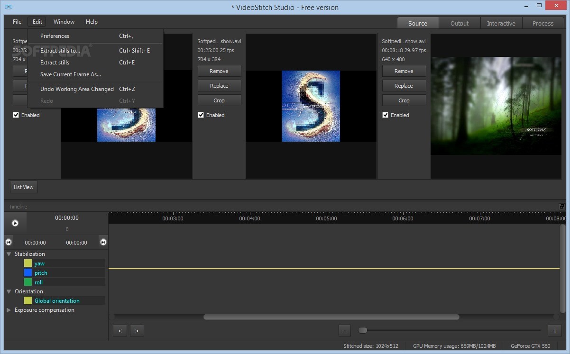Click the VideoStitch app icon in the title bar
This screenshot has height=354, width=570.
(9, 7)
